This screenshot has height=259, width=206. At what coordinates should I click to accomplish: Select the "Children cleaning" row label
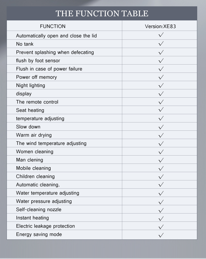pyautogui.click(x=35, y=176)
